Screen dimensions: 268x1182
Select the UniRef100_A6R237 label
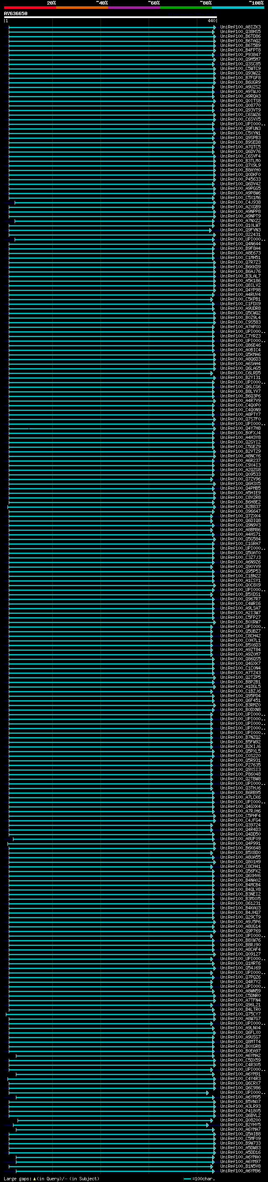(240, 461)
